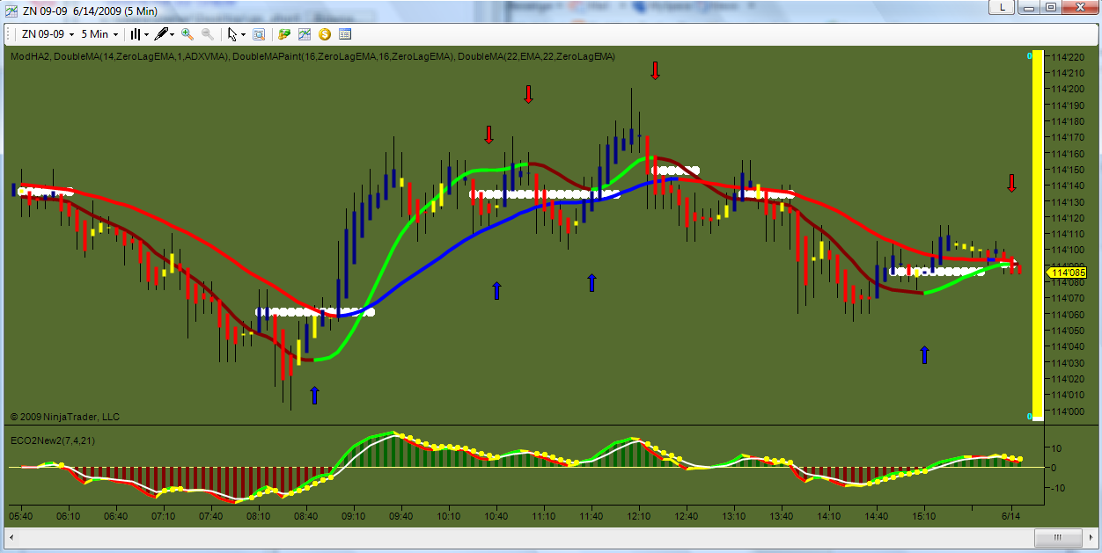Viewport: 1102px width, 553px height.
Task: Maximize the chart window
Action: click(1050, 7)
